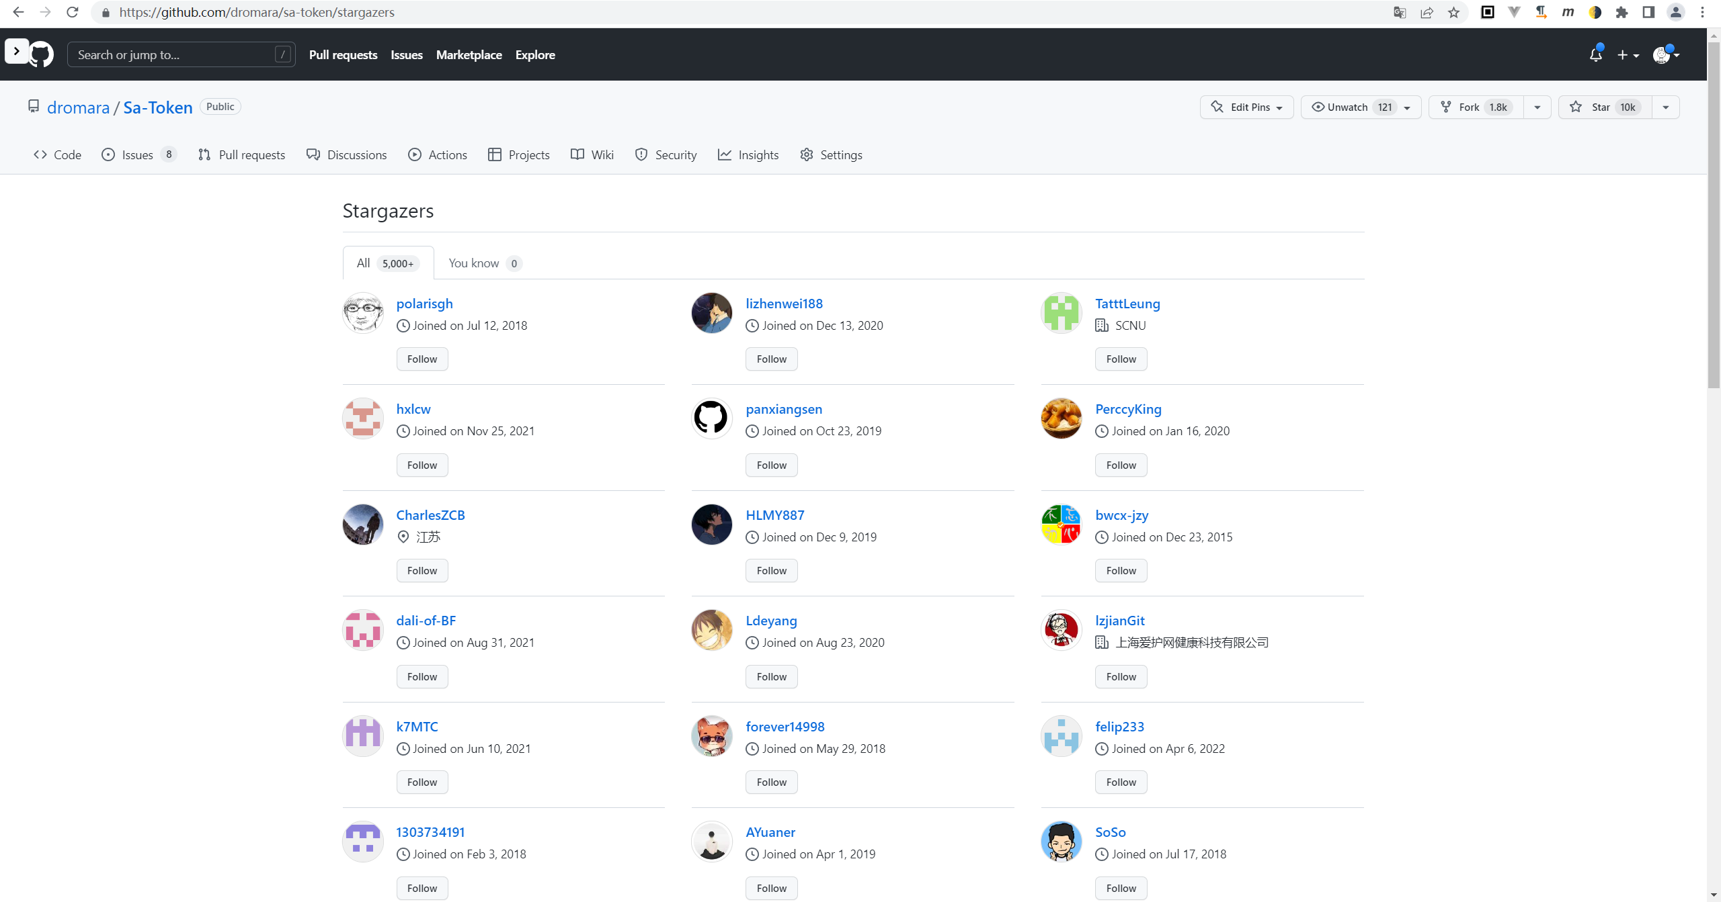
Task: Click the page vertical scrollbar thumb
Action: (1714, 215)
